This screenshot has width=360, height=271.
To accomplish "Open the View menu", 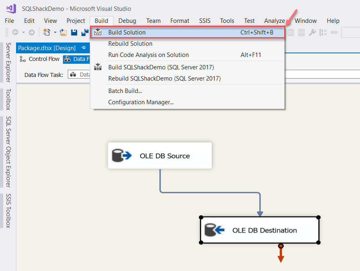I will tap(50, 21).
